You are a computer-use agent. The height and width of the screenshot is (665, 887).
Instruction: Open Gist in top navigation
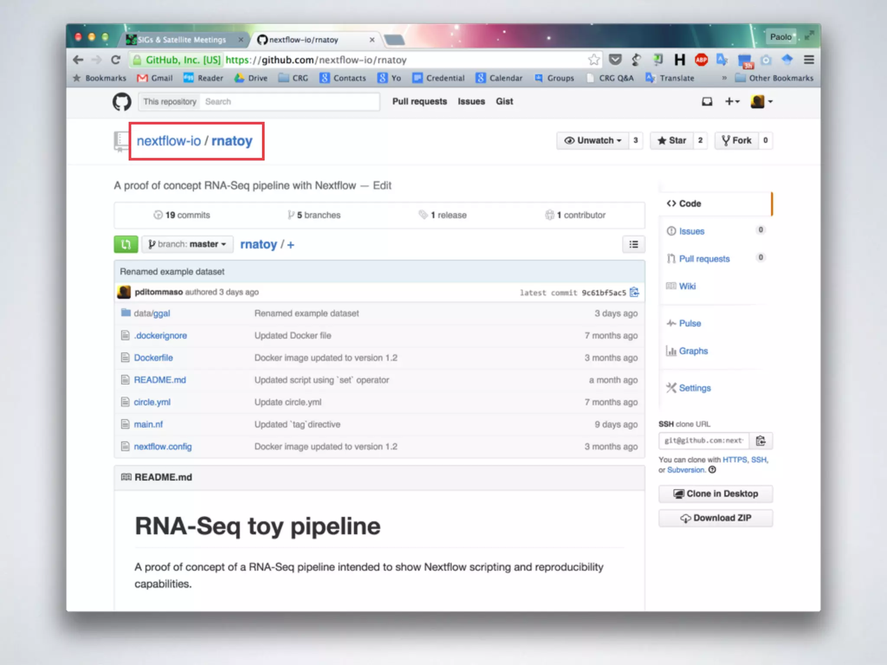[x=505, y=101]
